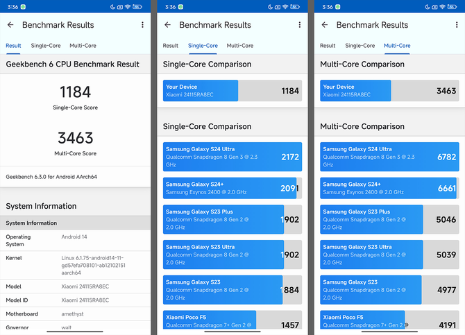Switch to Multi-Core tab on left screen
The width and height of the screenshot is (465, 335).
pos(83,46)
